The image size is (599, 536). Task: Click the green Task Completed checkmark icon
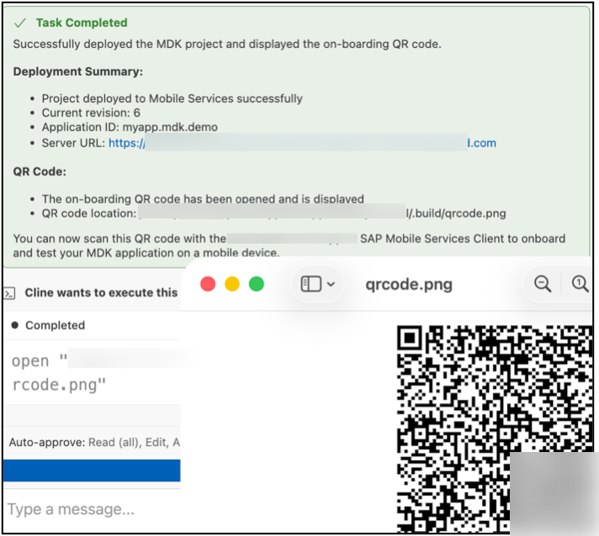(x=20, y=24)
